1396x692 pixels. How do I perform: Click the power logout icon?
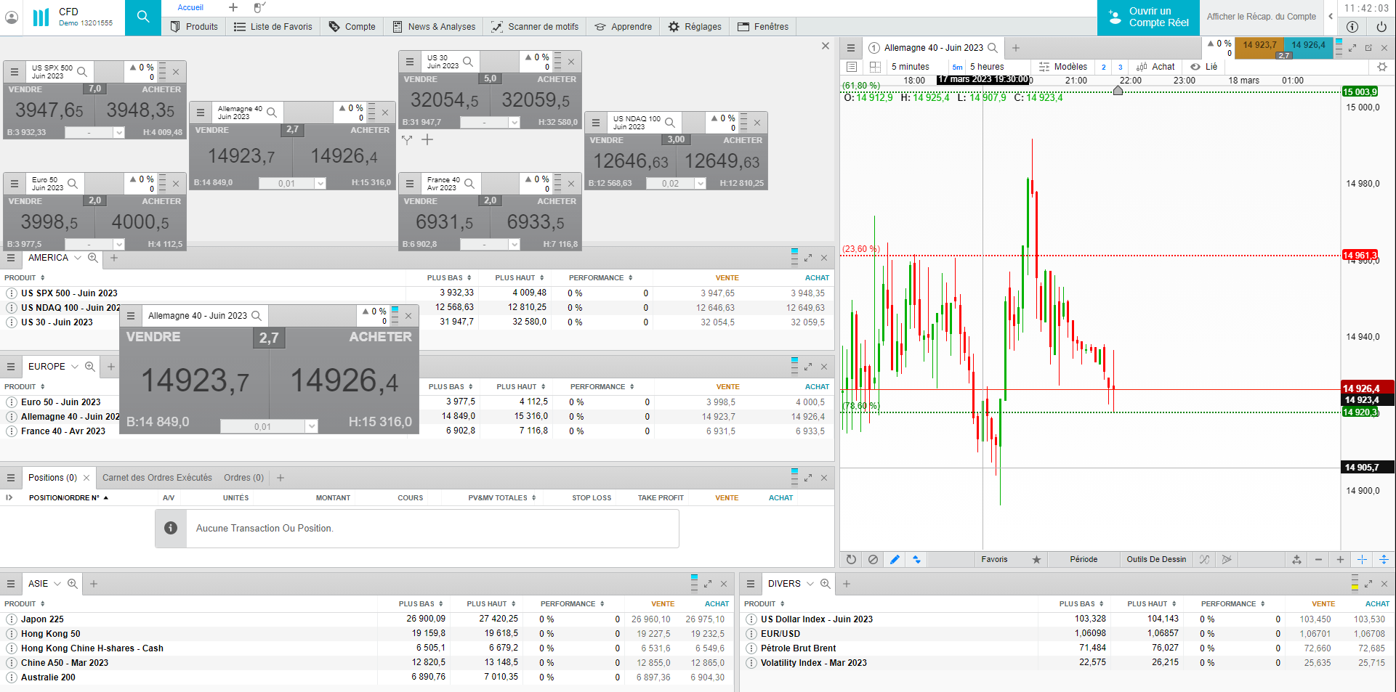[1381, 27]
